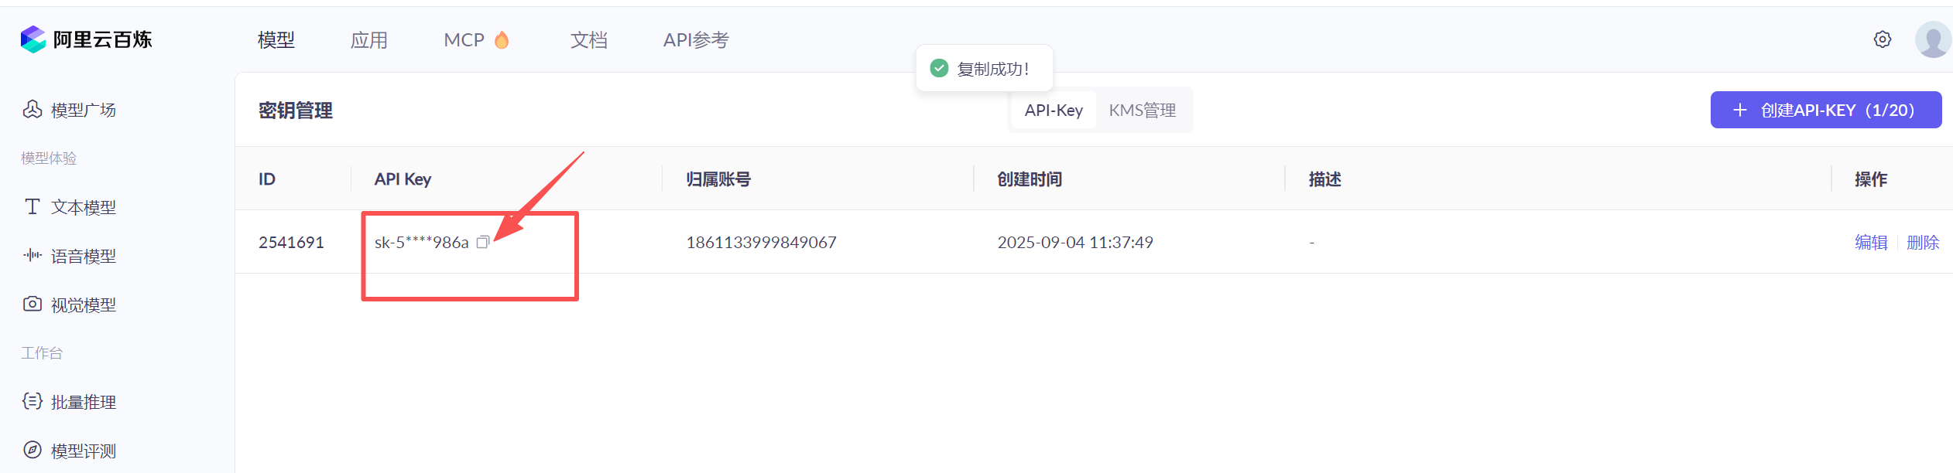Screen dimensions: 1953x473
Task: Click the 创建API-KEY button
Action: (x=1825, y=110)
